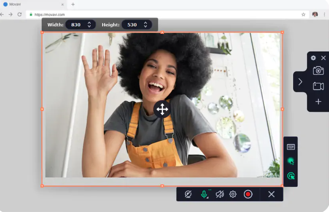Click the left middle handle of capture frame

tap(42, 109)
